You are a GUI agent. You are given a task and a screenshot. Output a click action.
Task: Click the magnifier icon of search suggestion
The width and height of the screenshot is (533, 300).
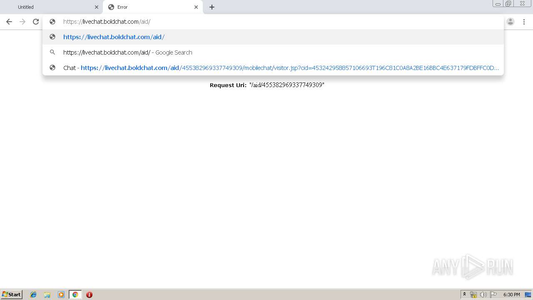click(x=52, y=52)
